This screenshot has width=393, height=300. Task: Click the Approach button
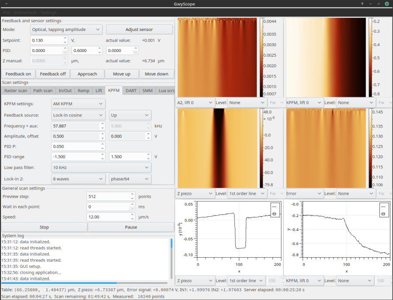[87, 74]
